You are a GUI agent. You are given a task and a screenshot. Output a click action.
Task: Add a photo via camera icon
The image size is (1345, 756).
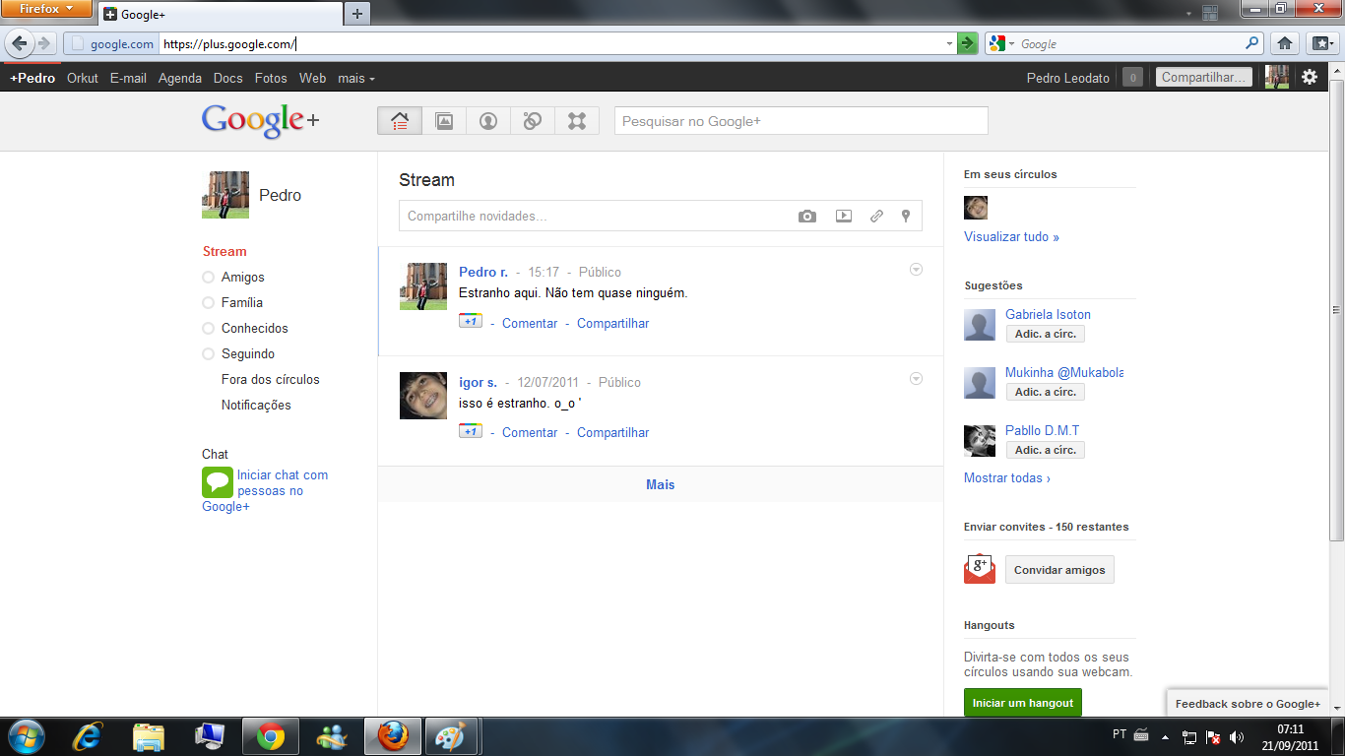tap(807, 217)
